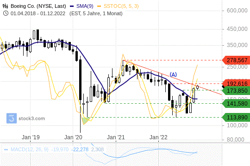This screenshot has width=250, height=166.
Task: Click the green 113,890 price label
Action: click(236, 118)
